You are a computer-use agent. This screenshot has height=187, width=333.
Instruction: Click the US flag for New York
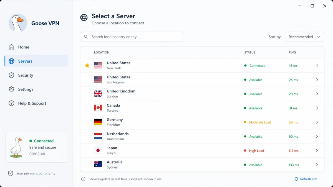tap(98, 65)
